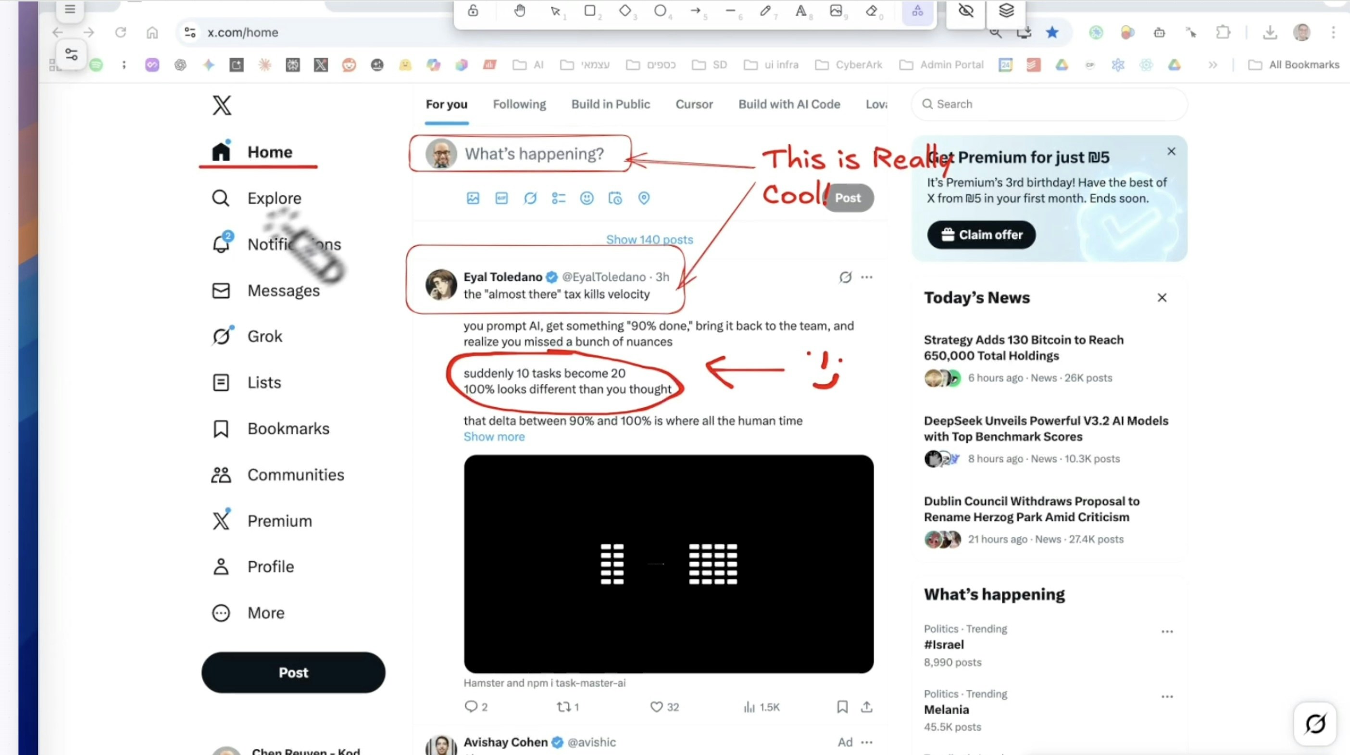Select the arrow drawing tool
The image size is (1350, 755).
pos(696,11)
